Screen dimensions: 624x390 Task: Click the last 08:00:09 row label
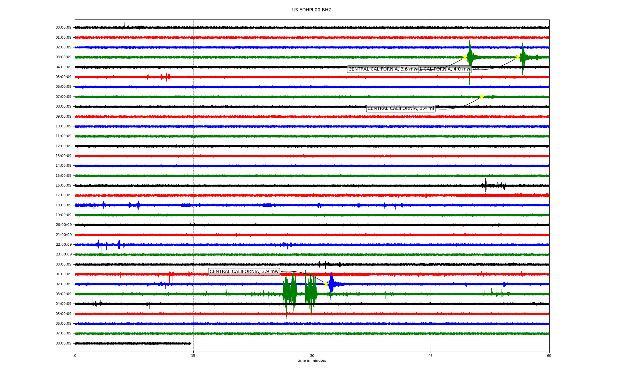(63, 344)
